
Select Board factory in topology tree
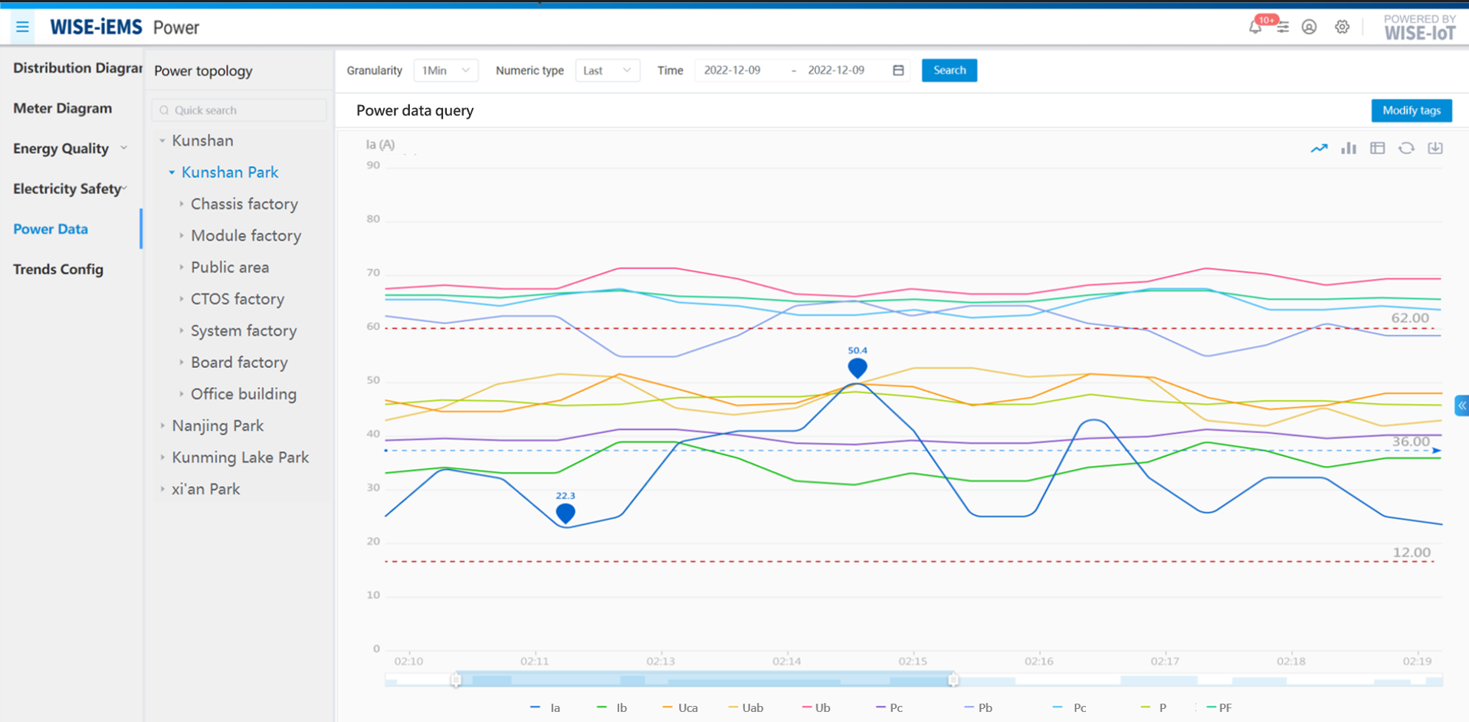[239, 363]
